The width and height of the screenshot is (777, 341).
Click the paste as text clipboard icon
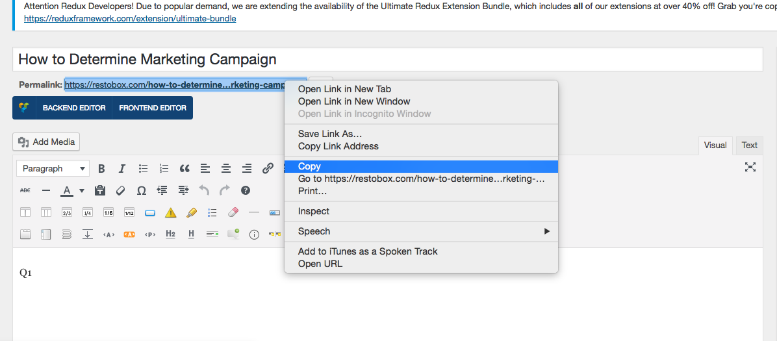[x=100, y=191]
